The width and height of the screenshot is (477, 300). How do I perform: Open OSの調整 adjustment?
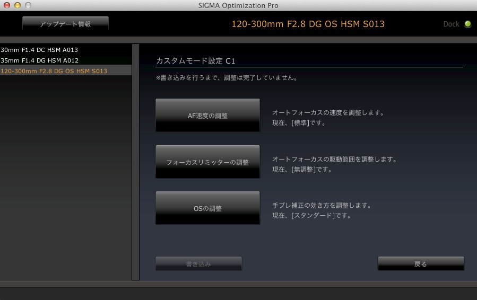pos(208,208)
